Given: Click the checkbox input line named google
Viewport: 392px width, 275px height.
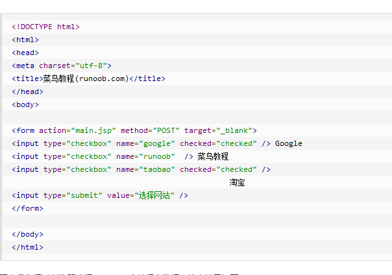Looking at the screenshot, I should tap(157, 143).
